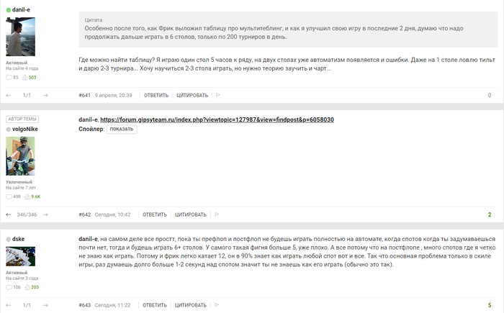Open permalink #642 of the post
The image size is (504, 313).
click(84, 214)
